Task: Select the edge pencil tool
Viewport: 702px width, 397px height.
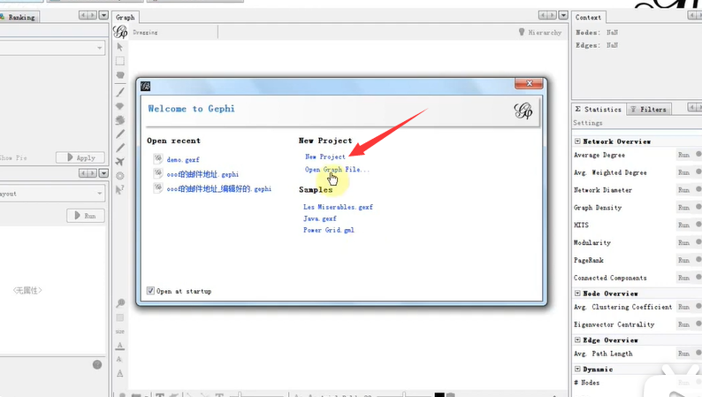Action: (x=120, y=148)
